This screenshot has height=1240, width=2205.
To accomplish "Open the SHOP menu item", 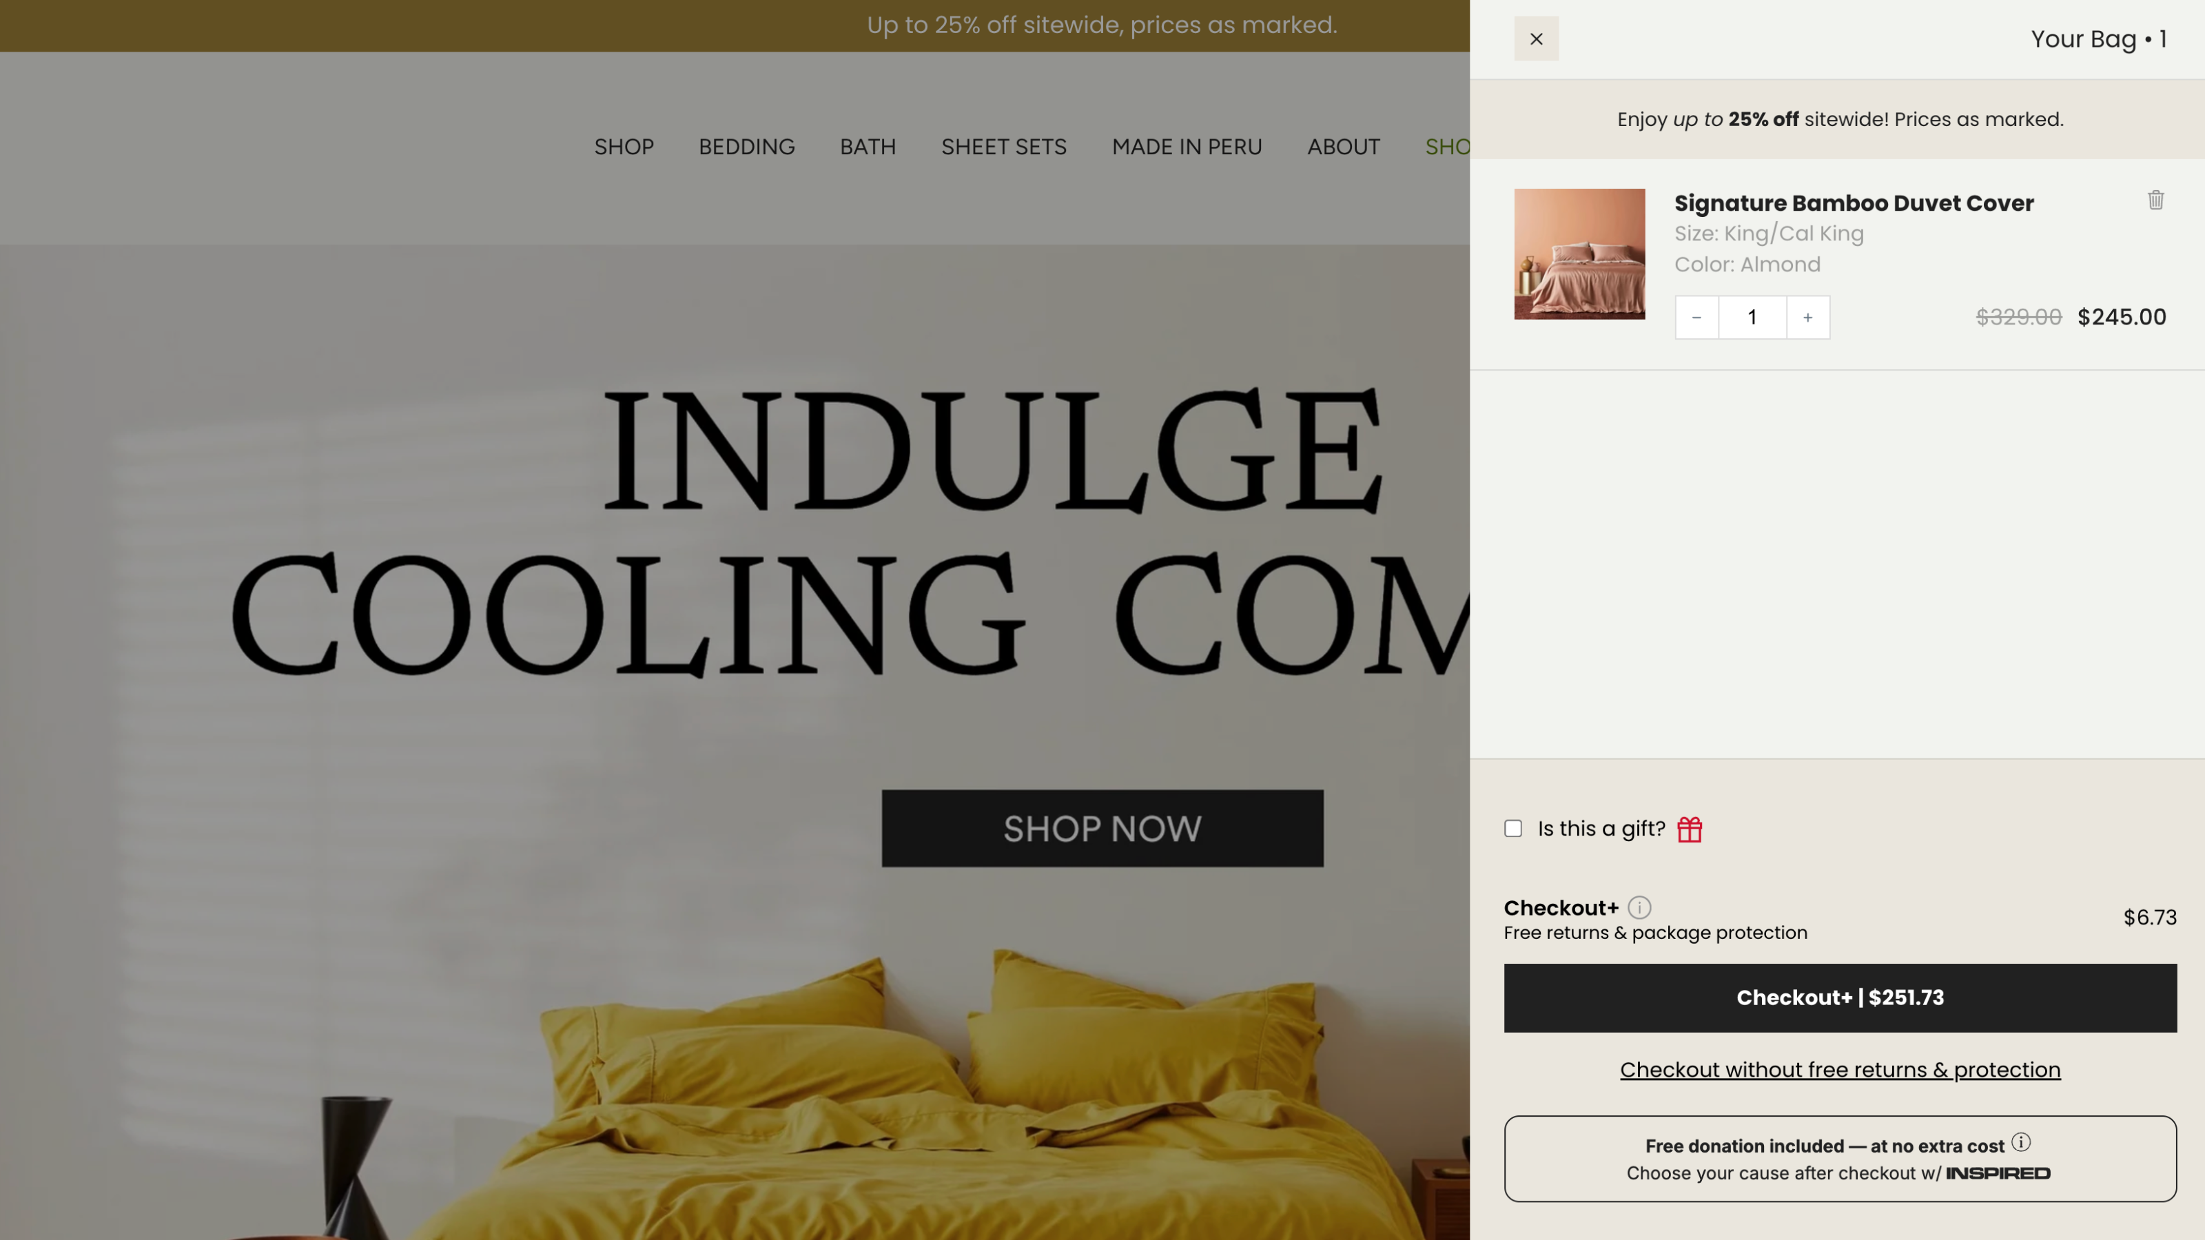I will pos(624,147).
